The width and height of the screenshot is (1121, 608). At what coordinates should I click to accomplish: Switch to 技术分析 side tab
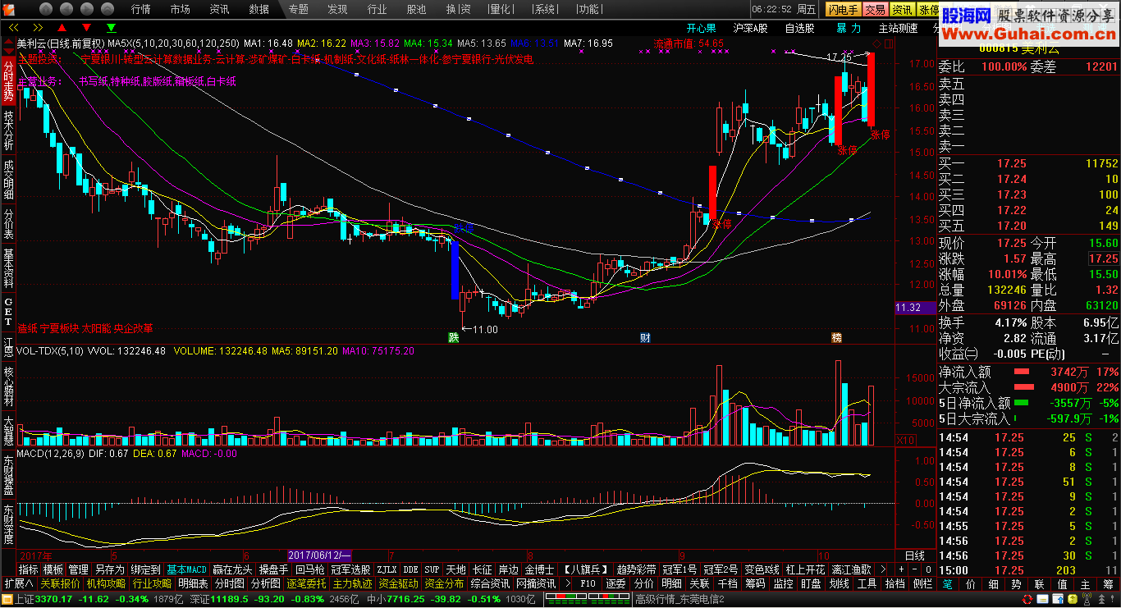click(x=8, y=129)
